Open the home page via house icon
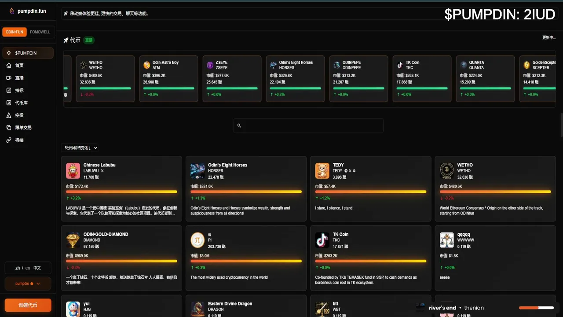 (9, 66)
